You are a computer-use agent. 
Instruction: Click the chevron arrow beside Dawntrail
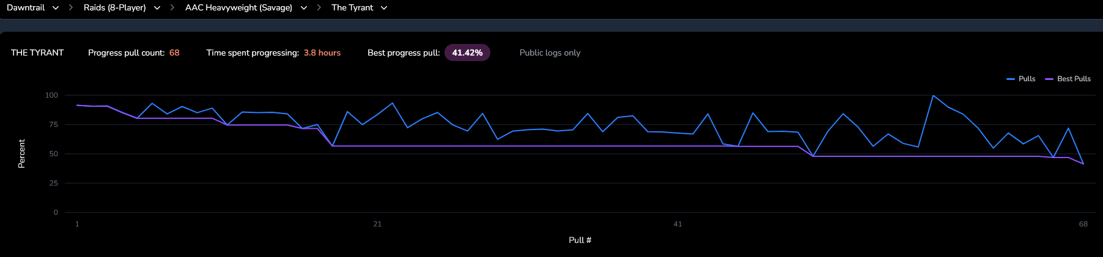pos(56,8)
